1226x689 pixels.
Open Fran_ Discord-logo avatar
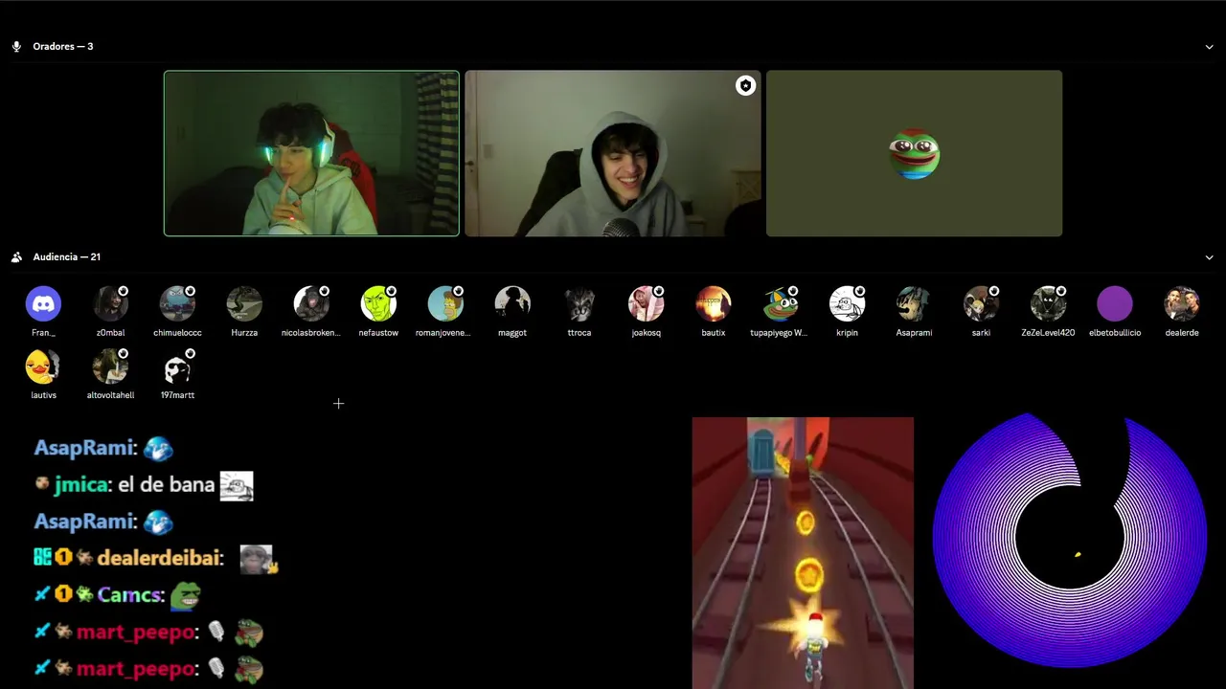pyautogui.click(x=43, y=303)
